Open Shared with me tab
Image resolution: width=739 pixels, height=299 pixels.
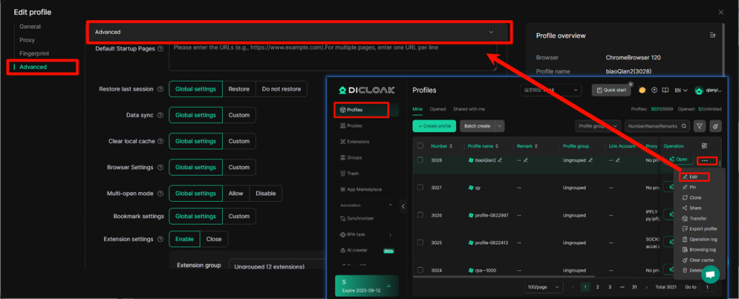click(469, 110)
